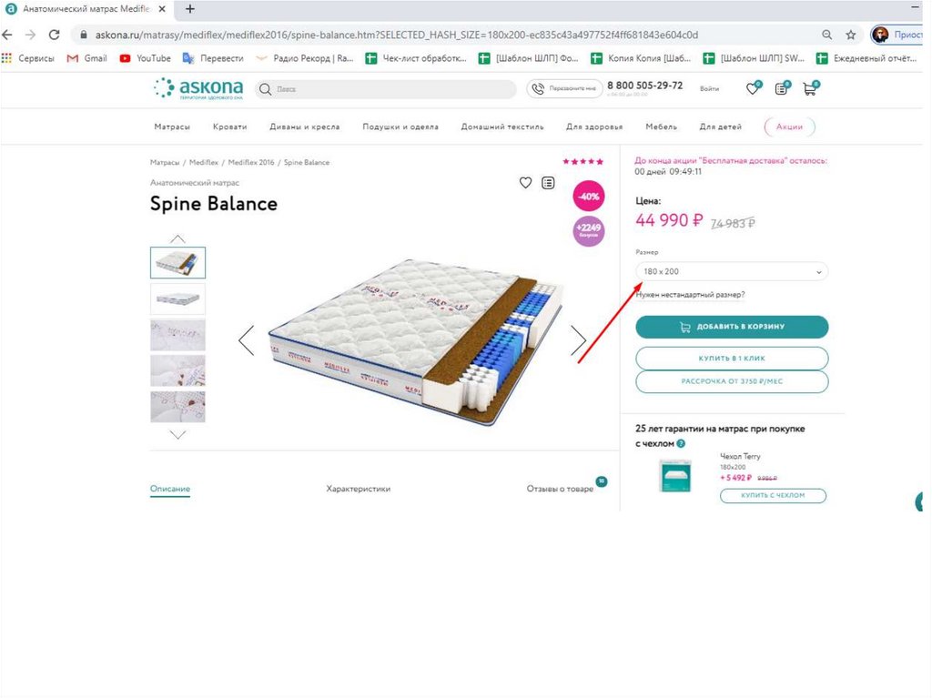
Task: Bookmark page with star icon
Action: coord(851,35)
